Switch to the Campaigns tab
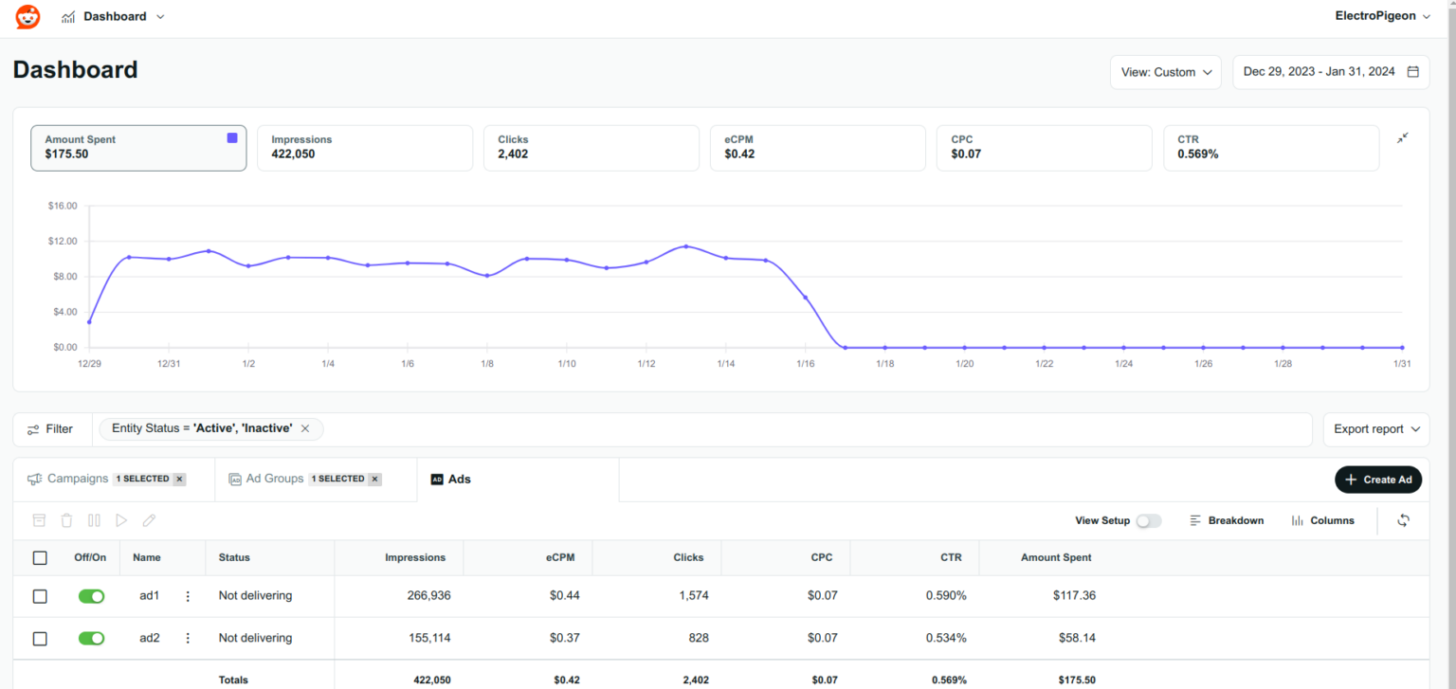Viewport: 1456px width, 689px height. (78, 479)
